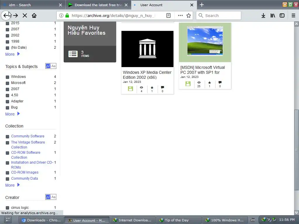Click the address bar URL field
This screenshot has width=299, height=224.
coord(114,15)
